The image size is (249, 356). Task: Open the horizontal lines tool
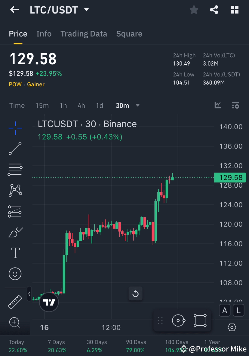tap(15, 169)
